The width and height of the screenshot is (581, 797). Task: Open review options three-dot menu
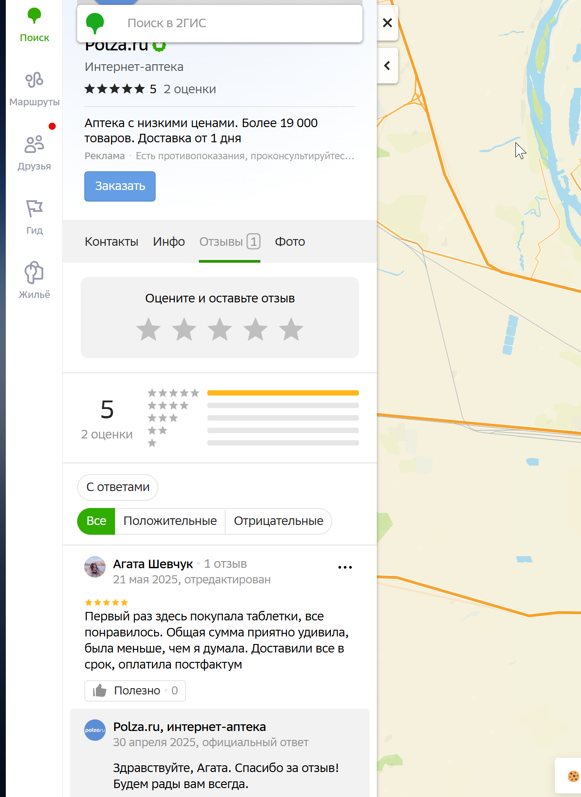point(345,567)
